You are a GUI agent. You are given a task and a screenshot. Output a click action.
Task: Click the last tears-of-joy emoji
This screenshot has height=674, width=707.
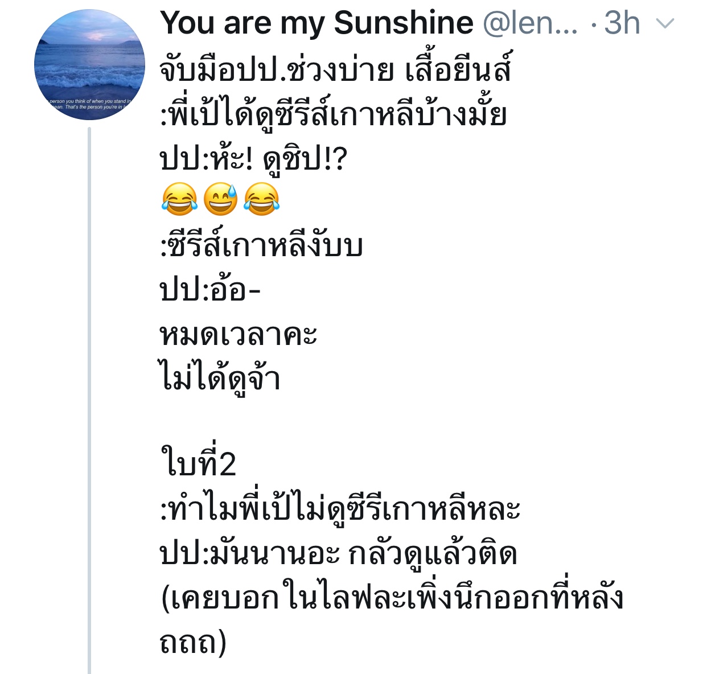tap(261, 199)
